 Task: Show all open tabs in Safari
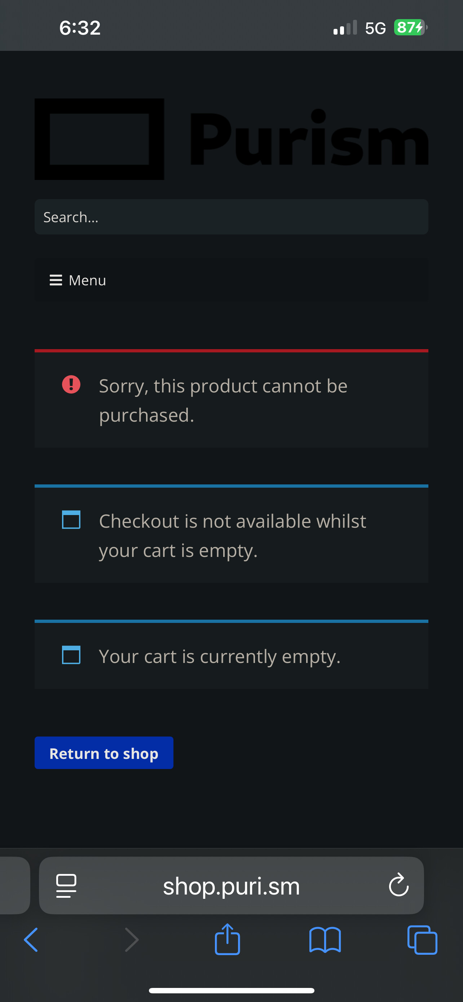422,940
